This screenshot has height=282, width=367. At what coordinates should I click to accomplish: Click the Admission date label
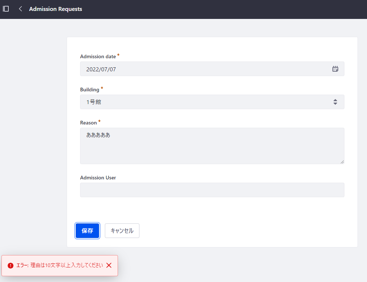pyautogui.click(x=98, y=57)
